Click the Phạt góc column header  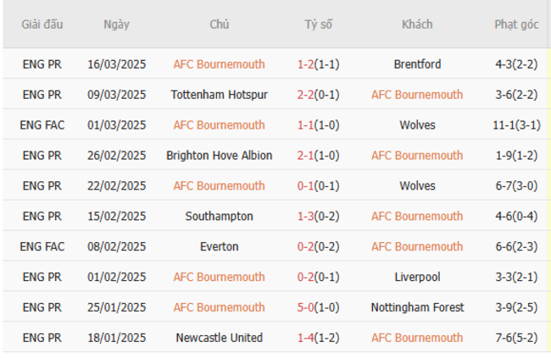point(516,25)
